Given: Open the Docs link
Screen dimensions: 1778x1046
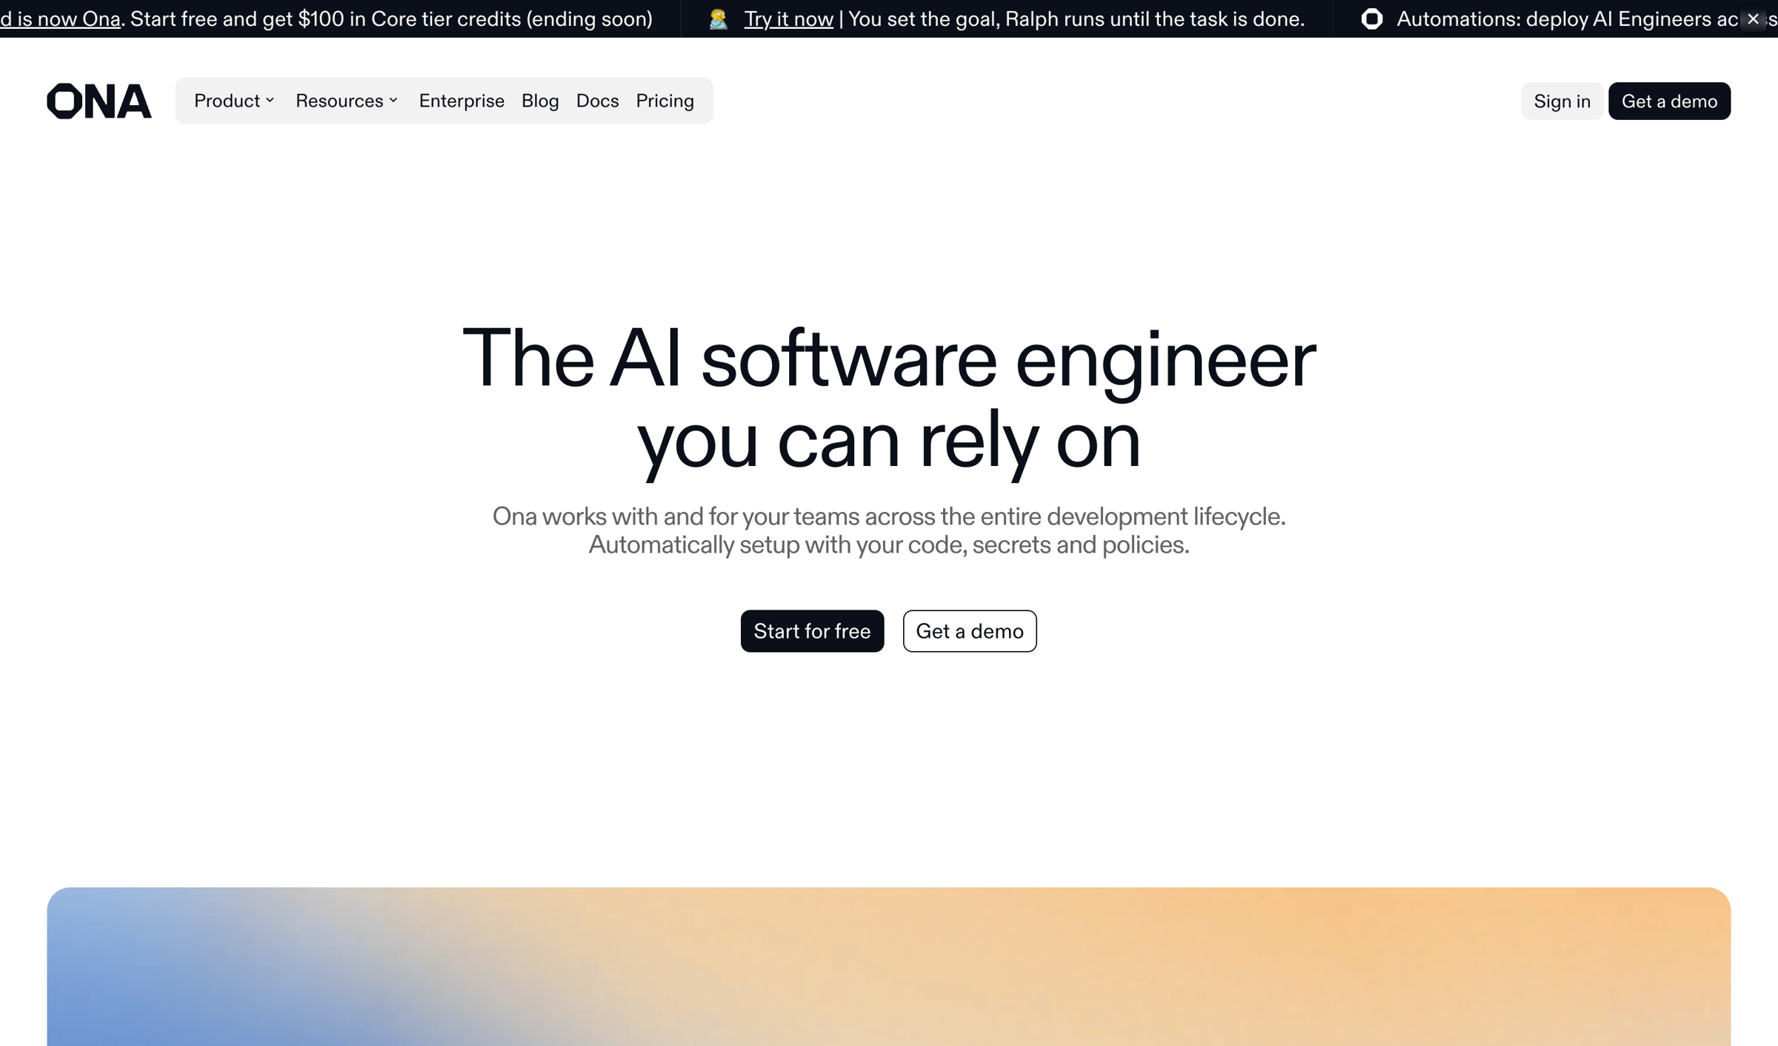Looking at the screenshot, I should pos(597,101).
